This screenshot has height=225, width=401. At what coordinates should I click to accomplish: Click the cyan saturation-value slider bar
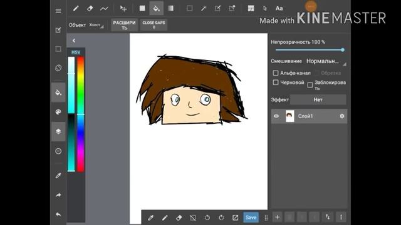pos(71,114)
